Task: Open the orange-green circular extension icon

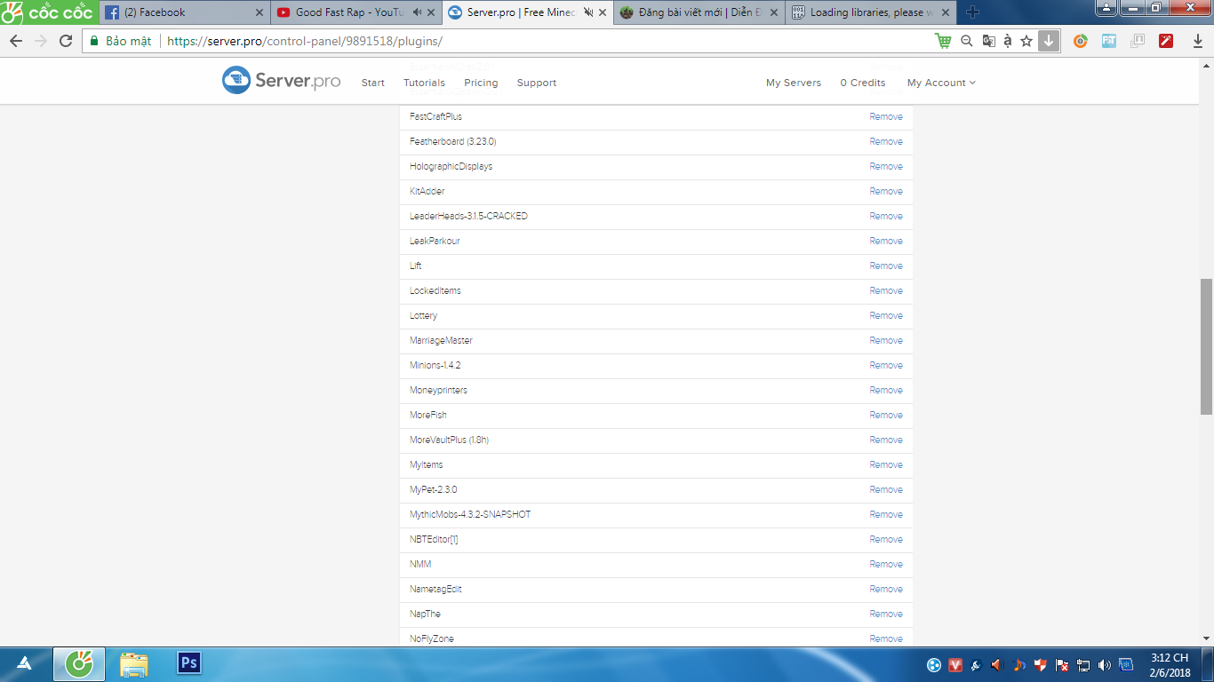Action: [1081, 41]
